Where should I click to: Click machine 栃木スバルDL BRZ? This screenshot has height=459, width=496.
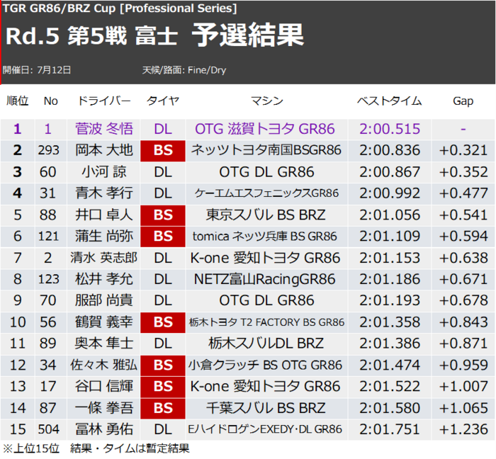click(266, 344)
